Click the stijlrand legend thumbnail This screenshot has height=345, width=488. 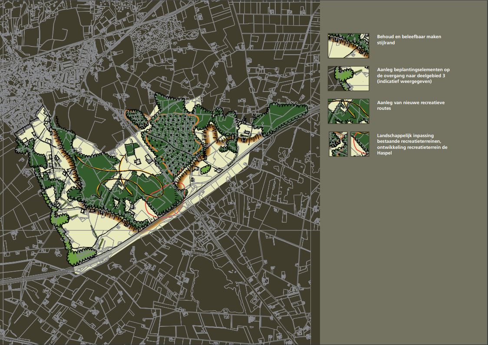(348, 46)
